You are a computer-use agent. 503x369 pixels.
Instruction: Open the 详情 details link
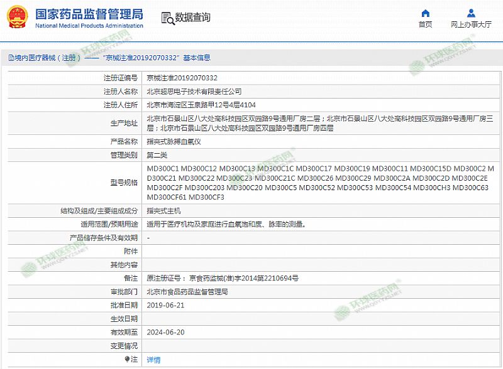[x=153, y=360]
